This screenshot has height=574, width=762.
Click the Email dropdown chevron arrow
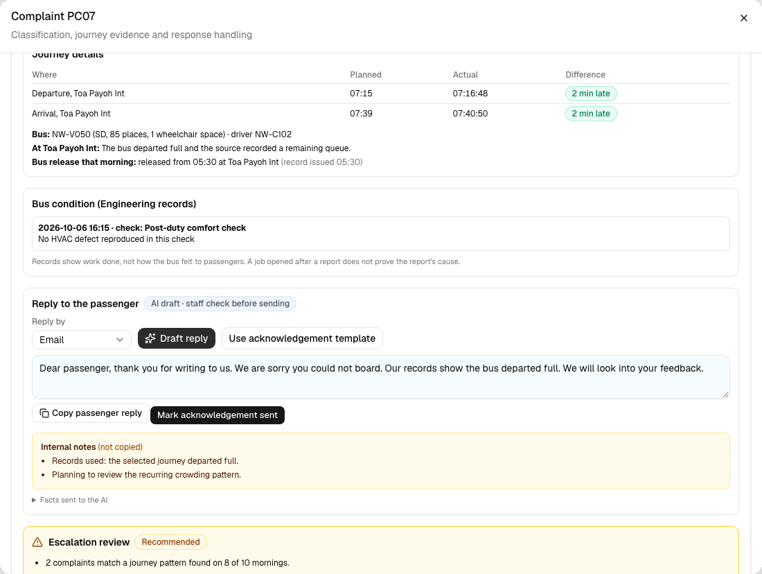(120, 340)
